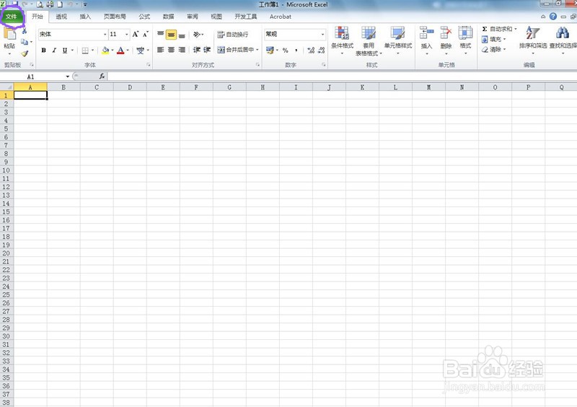Switch to the Acrobat tab
Viewport: 577px width, 407px height.
[281, 17]
